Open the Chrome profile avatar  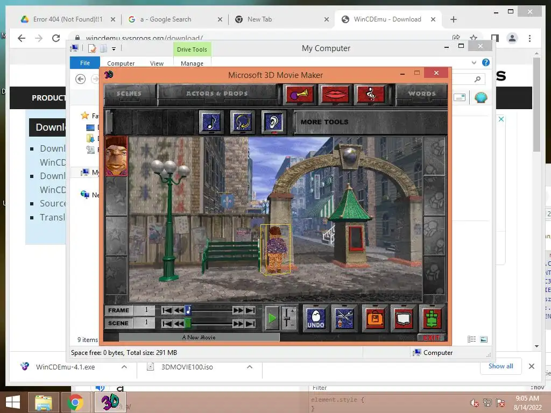512,38
